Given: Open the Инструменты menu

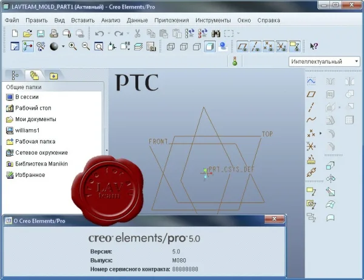Looking at the screenshot, I should point(213,21).
